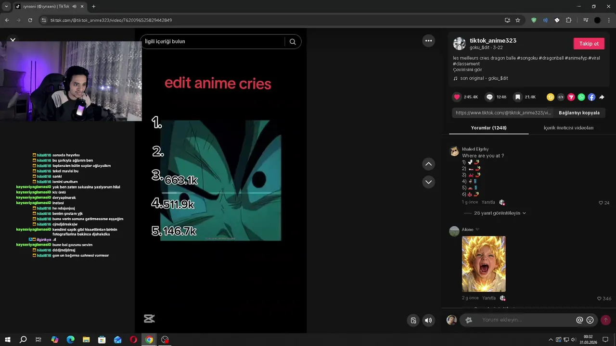The height and width of the screenshot is (346, 616).
Task: Send to friends with red paper plane icon
Action: [571, 97]
